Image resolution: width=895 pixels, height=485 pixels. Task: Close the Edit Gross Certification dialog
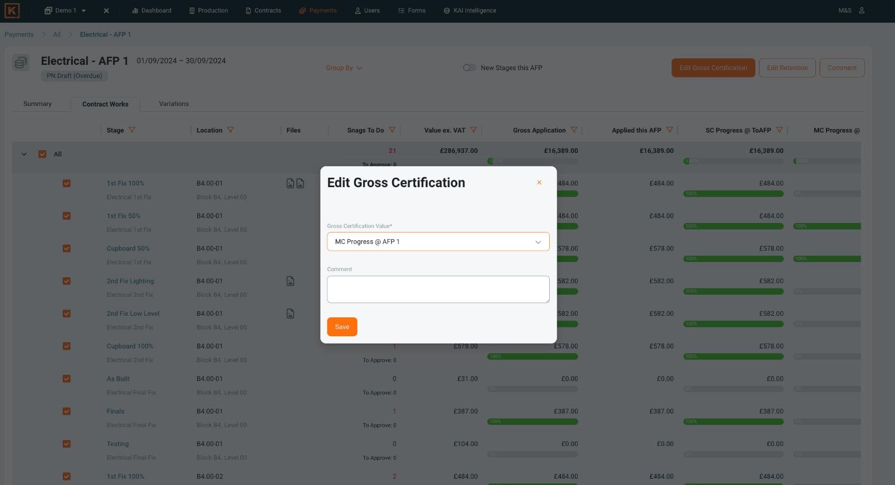[x=539, y=182]
